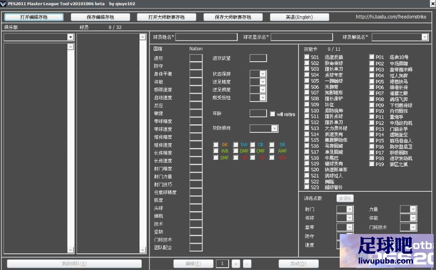Open the 门将技术 training points dropdown
Image resolution: width=436 pixels, height=270 pixels.
(x=413, y=227)
